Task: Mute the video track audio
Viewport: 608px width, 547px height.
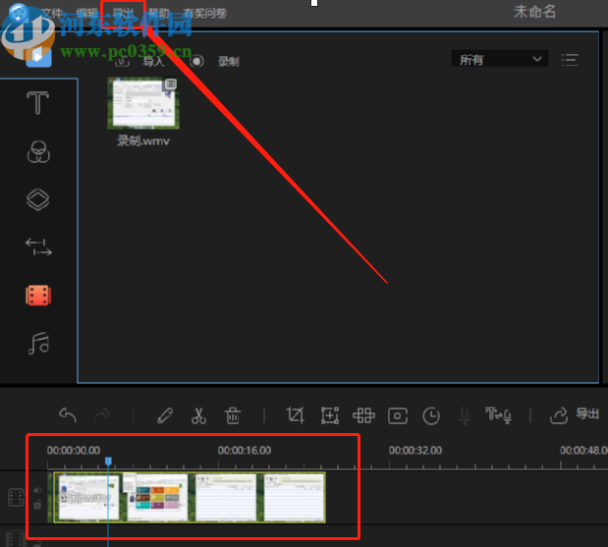Action: pos(37,490)
